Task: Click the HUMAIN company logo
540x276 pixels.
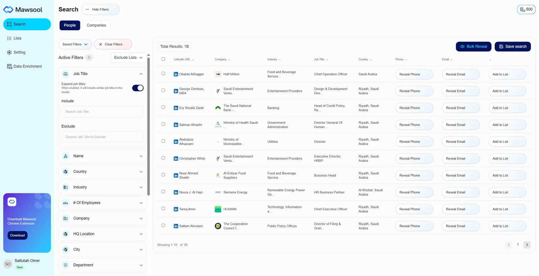Action: click(x=218, y=209)
